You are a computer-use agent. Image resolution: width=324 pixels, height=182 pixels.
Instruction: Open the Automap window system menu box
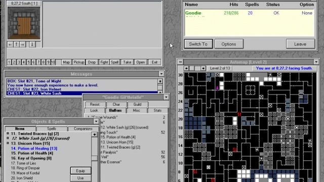pos(180,62)
